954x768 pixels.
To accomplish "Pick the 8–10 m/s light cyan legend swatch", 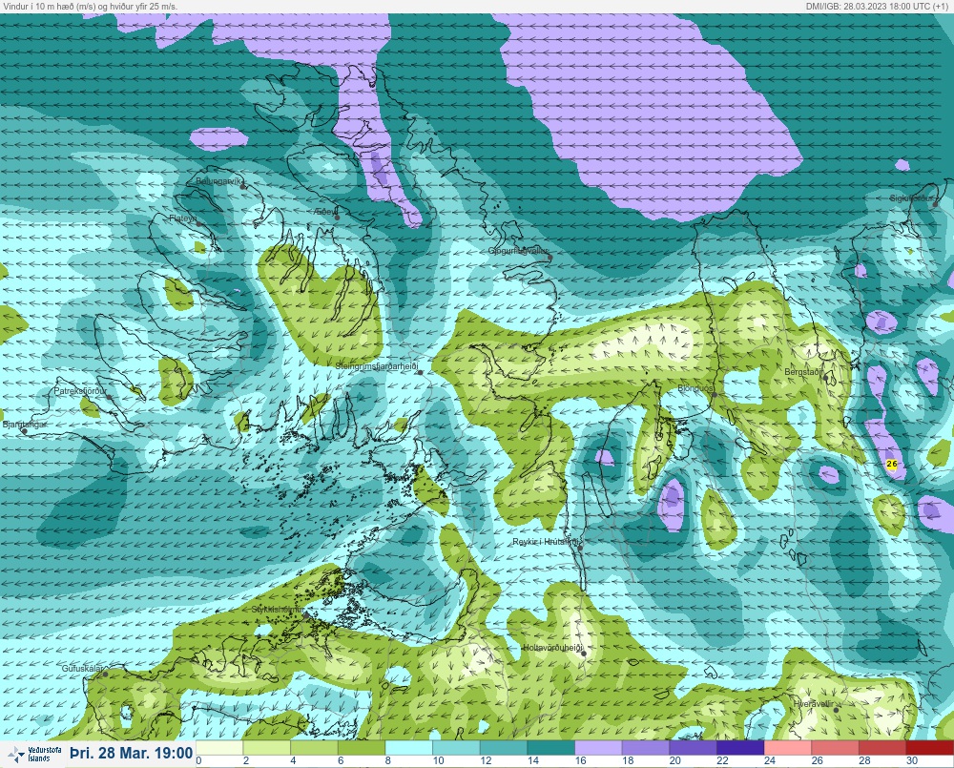I will (409, 748).
